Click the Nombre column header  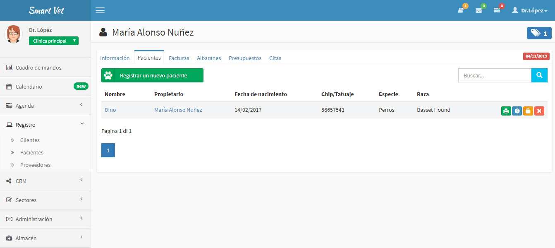coord(115,94)
